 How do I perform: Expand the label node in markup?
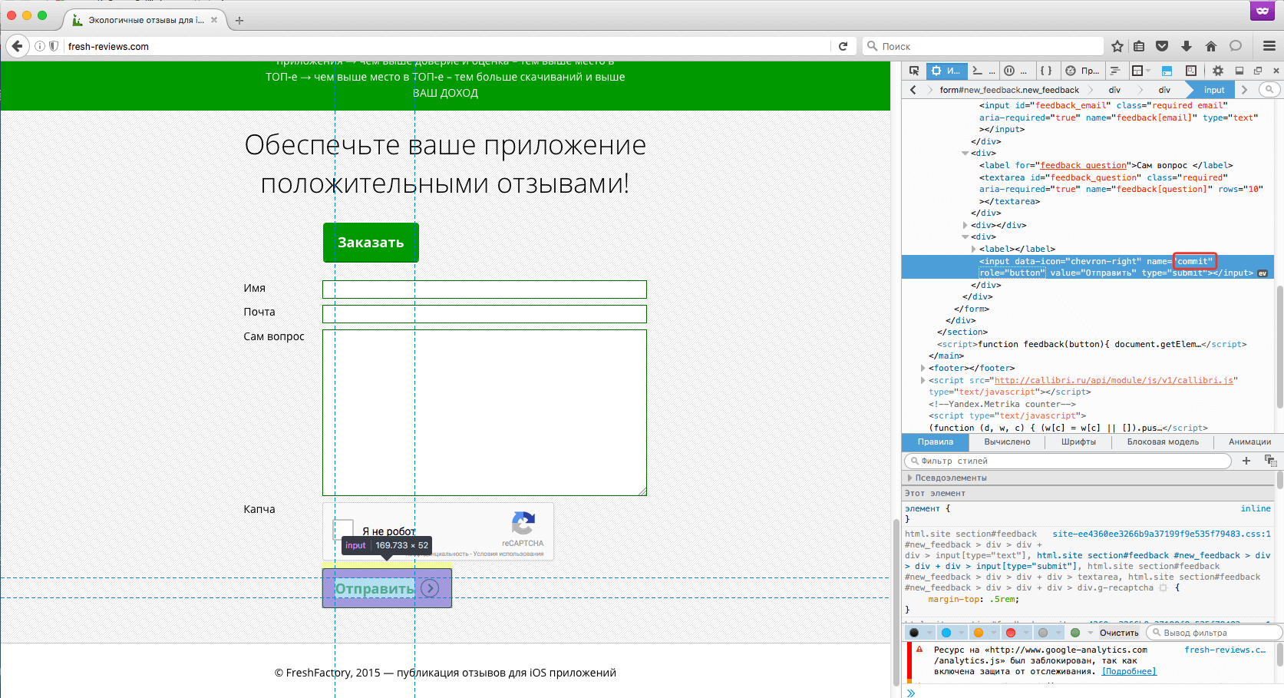click(974, 249)
